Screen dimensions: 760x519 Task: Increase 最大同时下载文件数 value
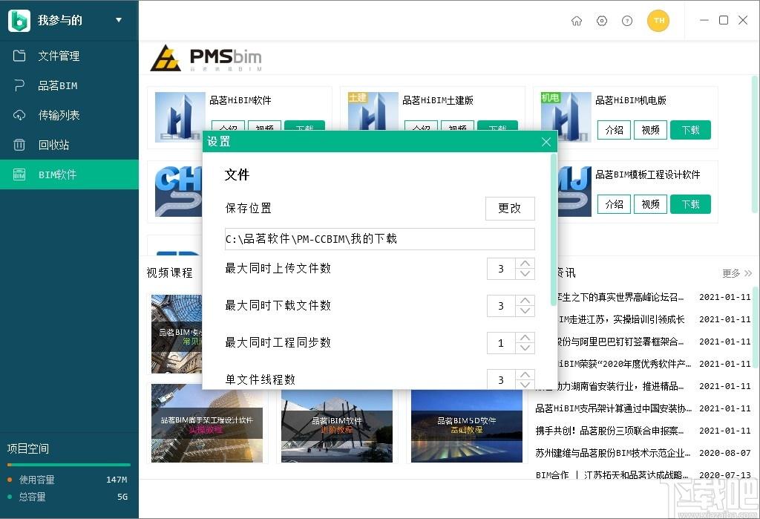525,301
